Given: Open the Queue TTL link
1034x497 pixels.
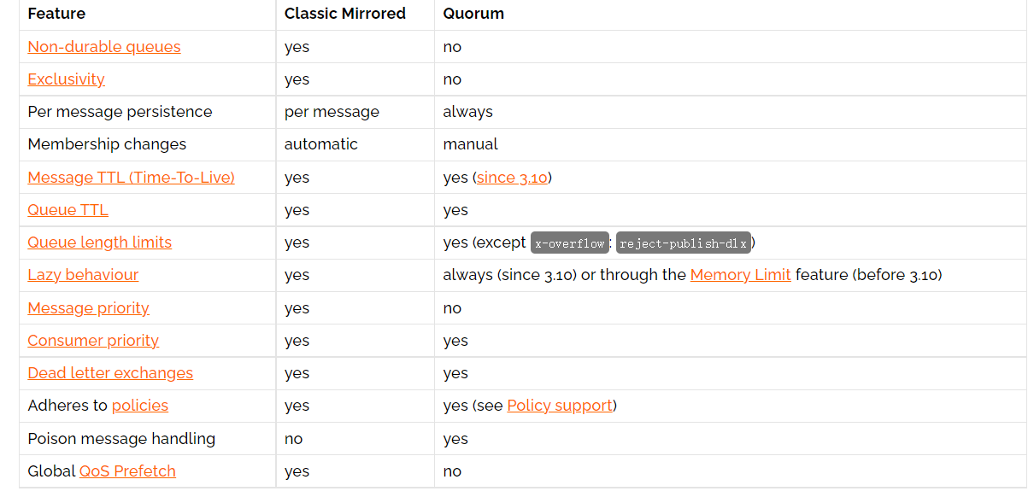Looking at the screenshot, I should tap(68, 210).
